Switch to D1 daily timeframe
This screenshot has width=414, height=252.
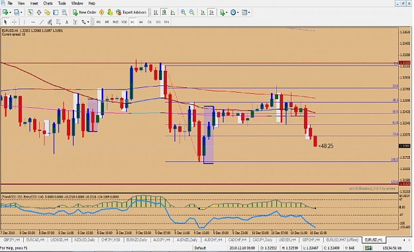(x=150, y=22)
